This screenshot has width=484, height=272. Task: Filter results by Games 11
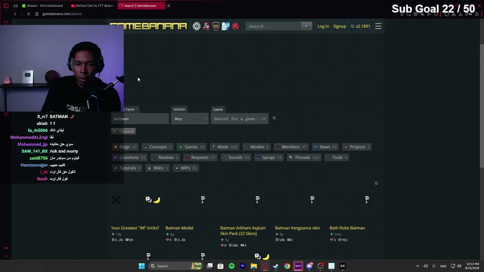[x=192, y=147]
